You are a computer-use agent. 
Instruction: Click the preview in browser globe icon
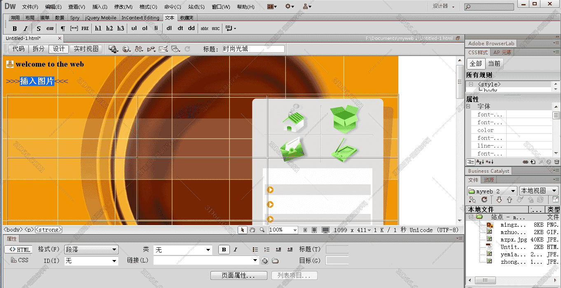click(126, 49)
